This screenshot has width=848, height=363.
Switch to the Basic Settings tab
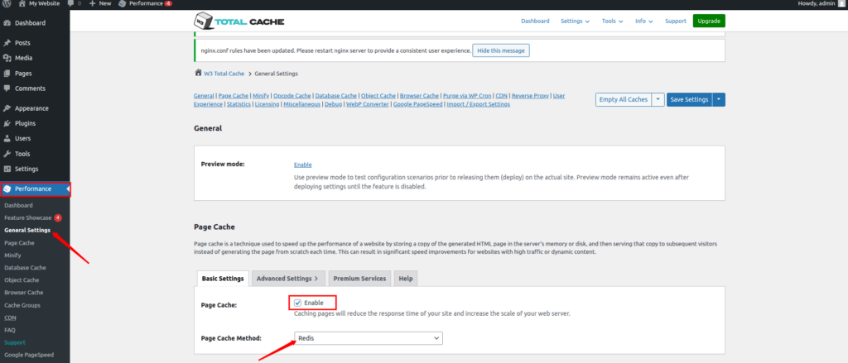[x=223, y=279]
